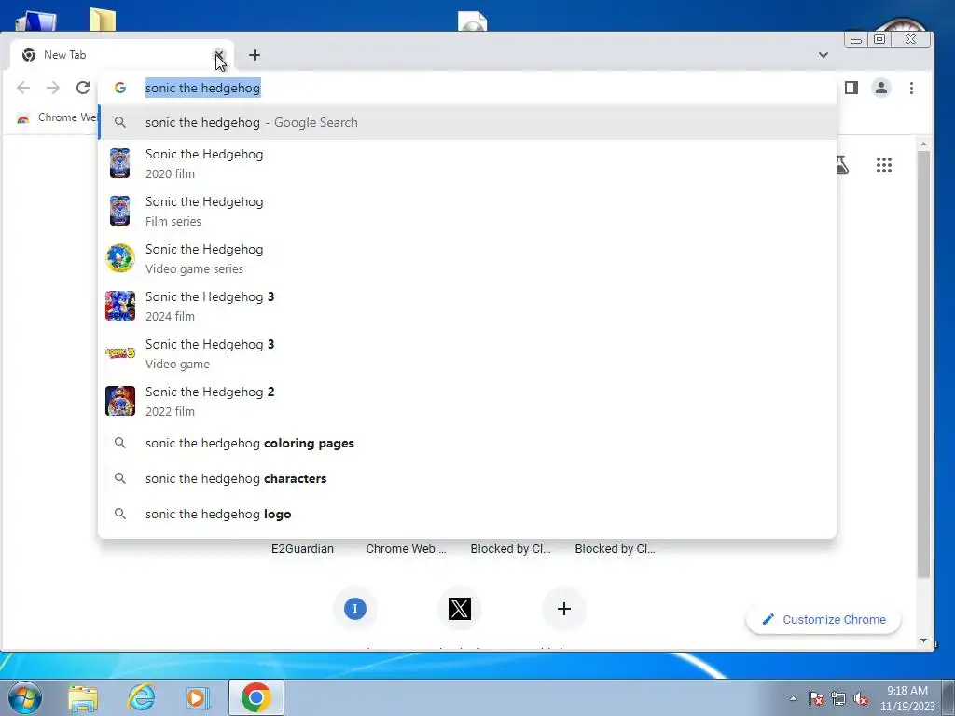Open the blue 'I' shortcut icon

pyautogui.click(x=355, y=608)
